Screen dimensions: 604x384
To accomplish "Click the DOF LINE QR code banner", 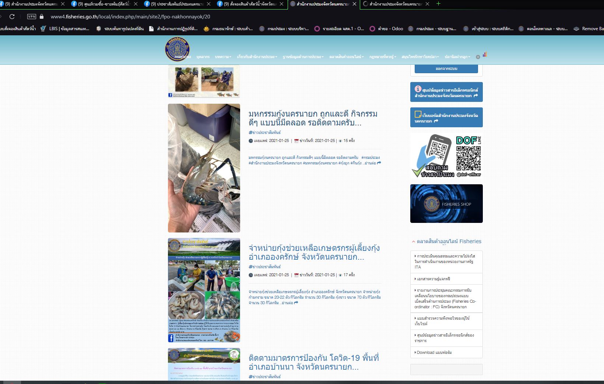I will click(446, 156).
